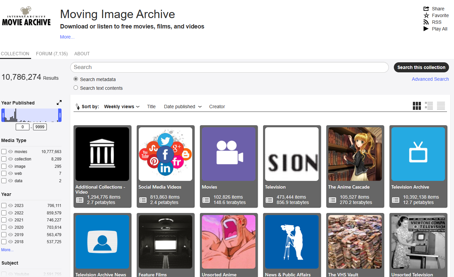This screenshot has width=454, height=277.
Task: Click the Share link text
Action: [x=438, y=9]
